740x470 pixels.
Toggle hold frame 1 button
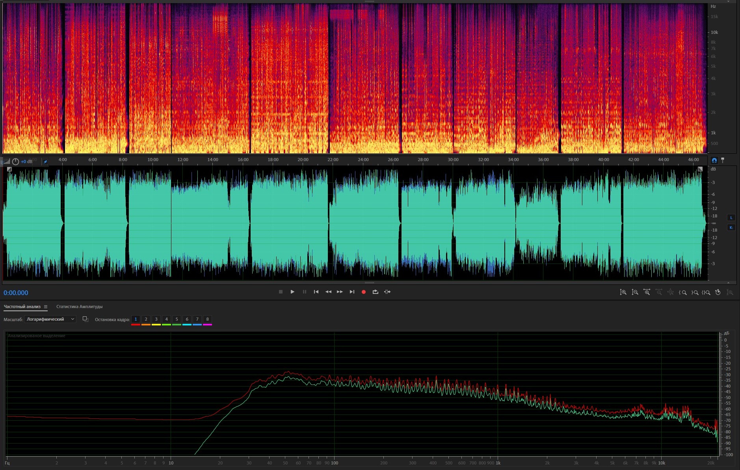tap(136, 320)
